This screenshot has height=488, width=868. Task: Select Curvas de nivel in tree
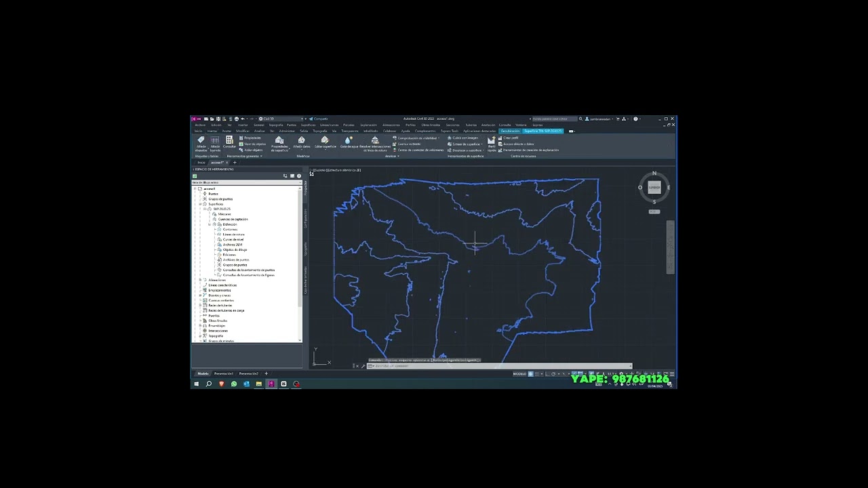233,239
